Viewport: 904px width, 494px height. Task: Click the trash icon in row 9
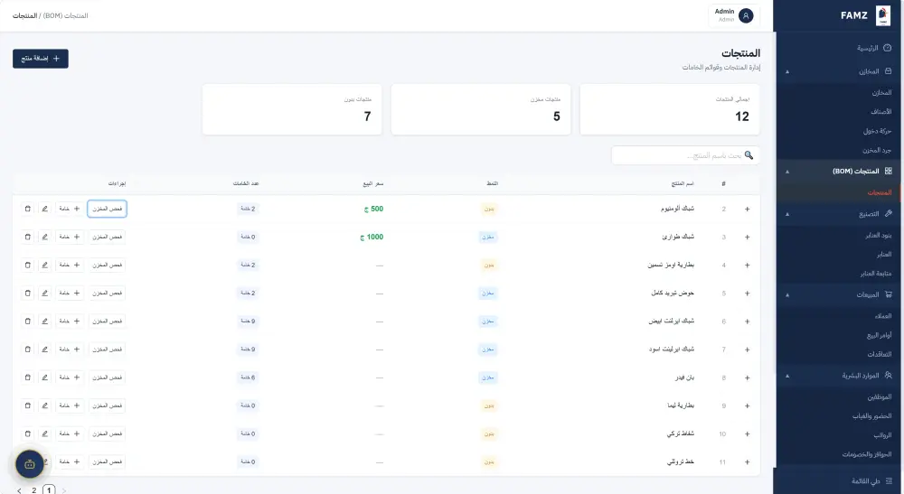(28, 405)
